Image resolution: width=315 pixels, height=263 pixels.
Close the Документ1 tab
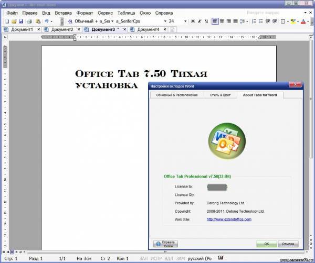click(38, 29)
